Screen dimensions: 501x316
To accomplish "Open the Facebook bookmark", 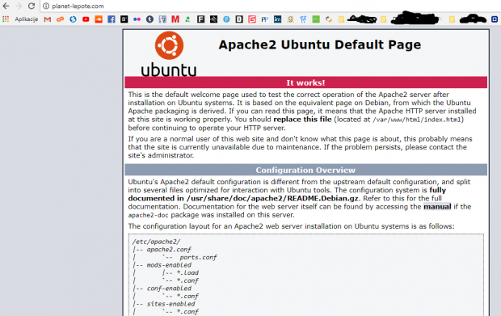I will (x=112, y=19).
